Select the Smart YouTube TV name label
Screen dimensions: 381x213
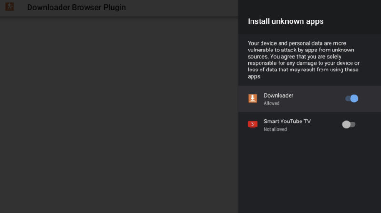[287, 122]
